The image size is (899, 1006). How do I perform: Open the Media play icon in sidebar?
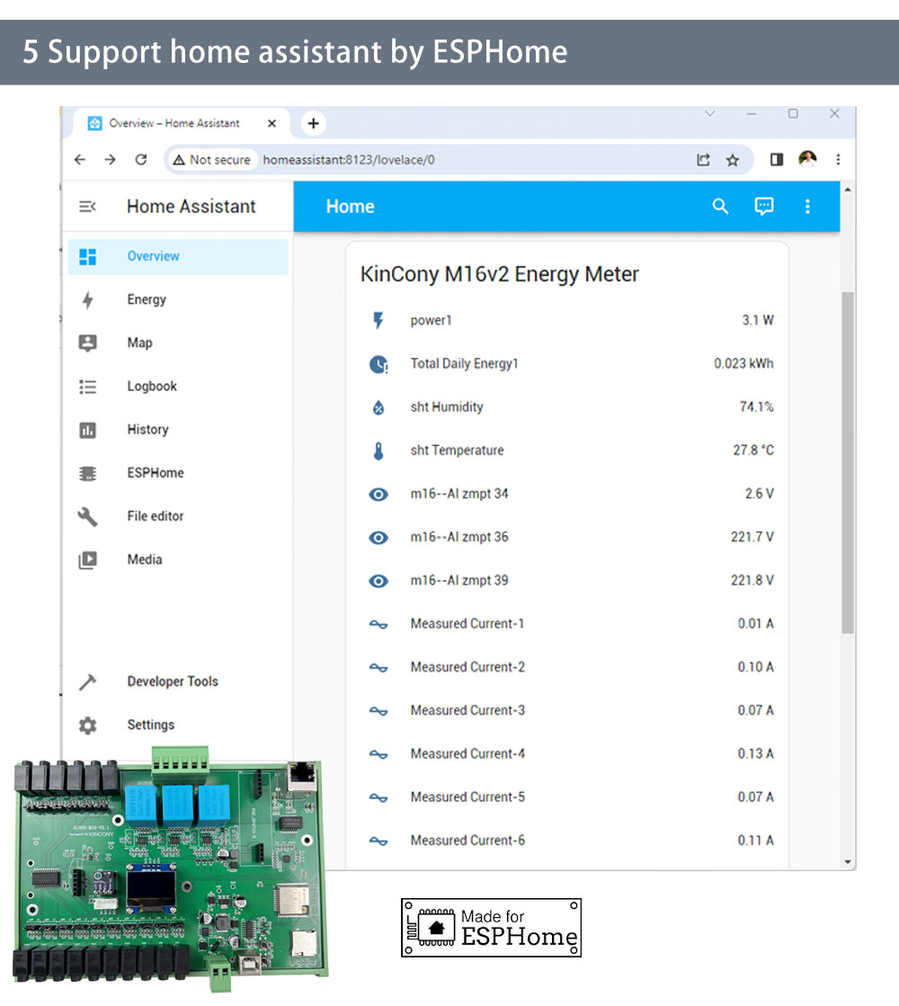(87, 560)
